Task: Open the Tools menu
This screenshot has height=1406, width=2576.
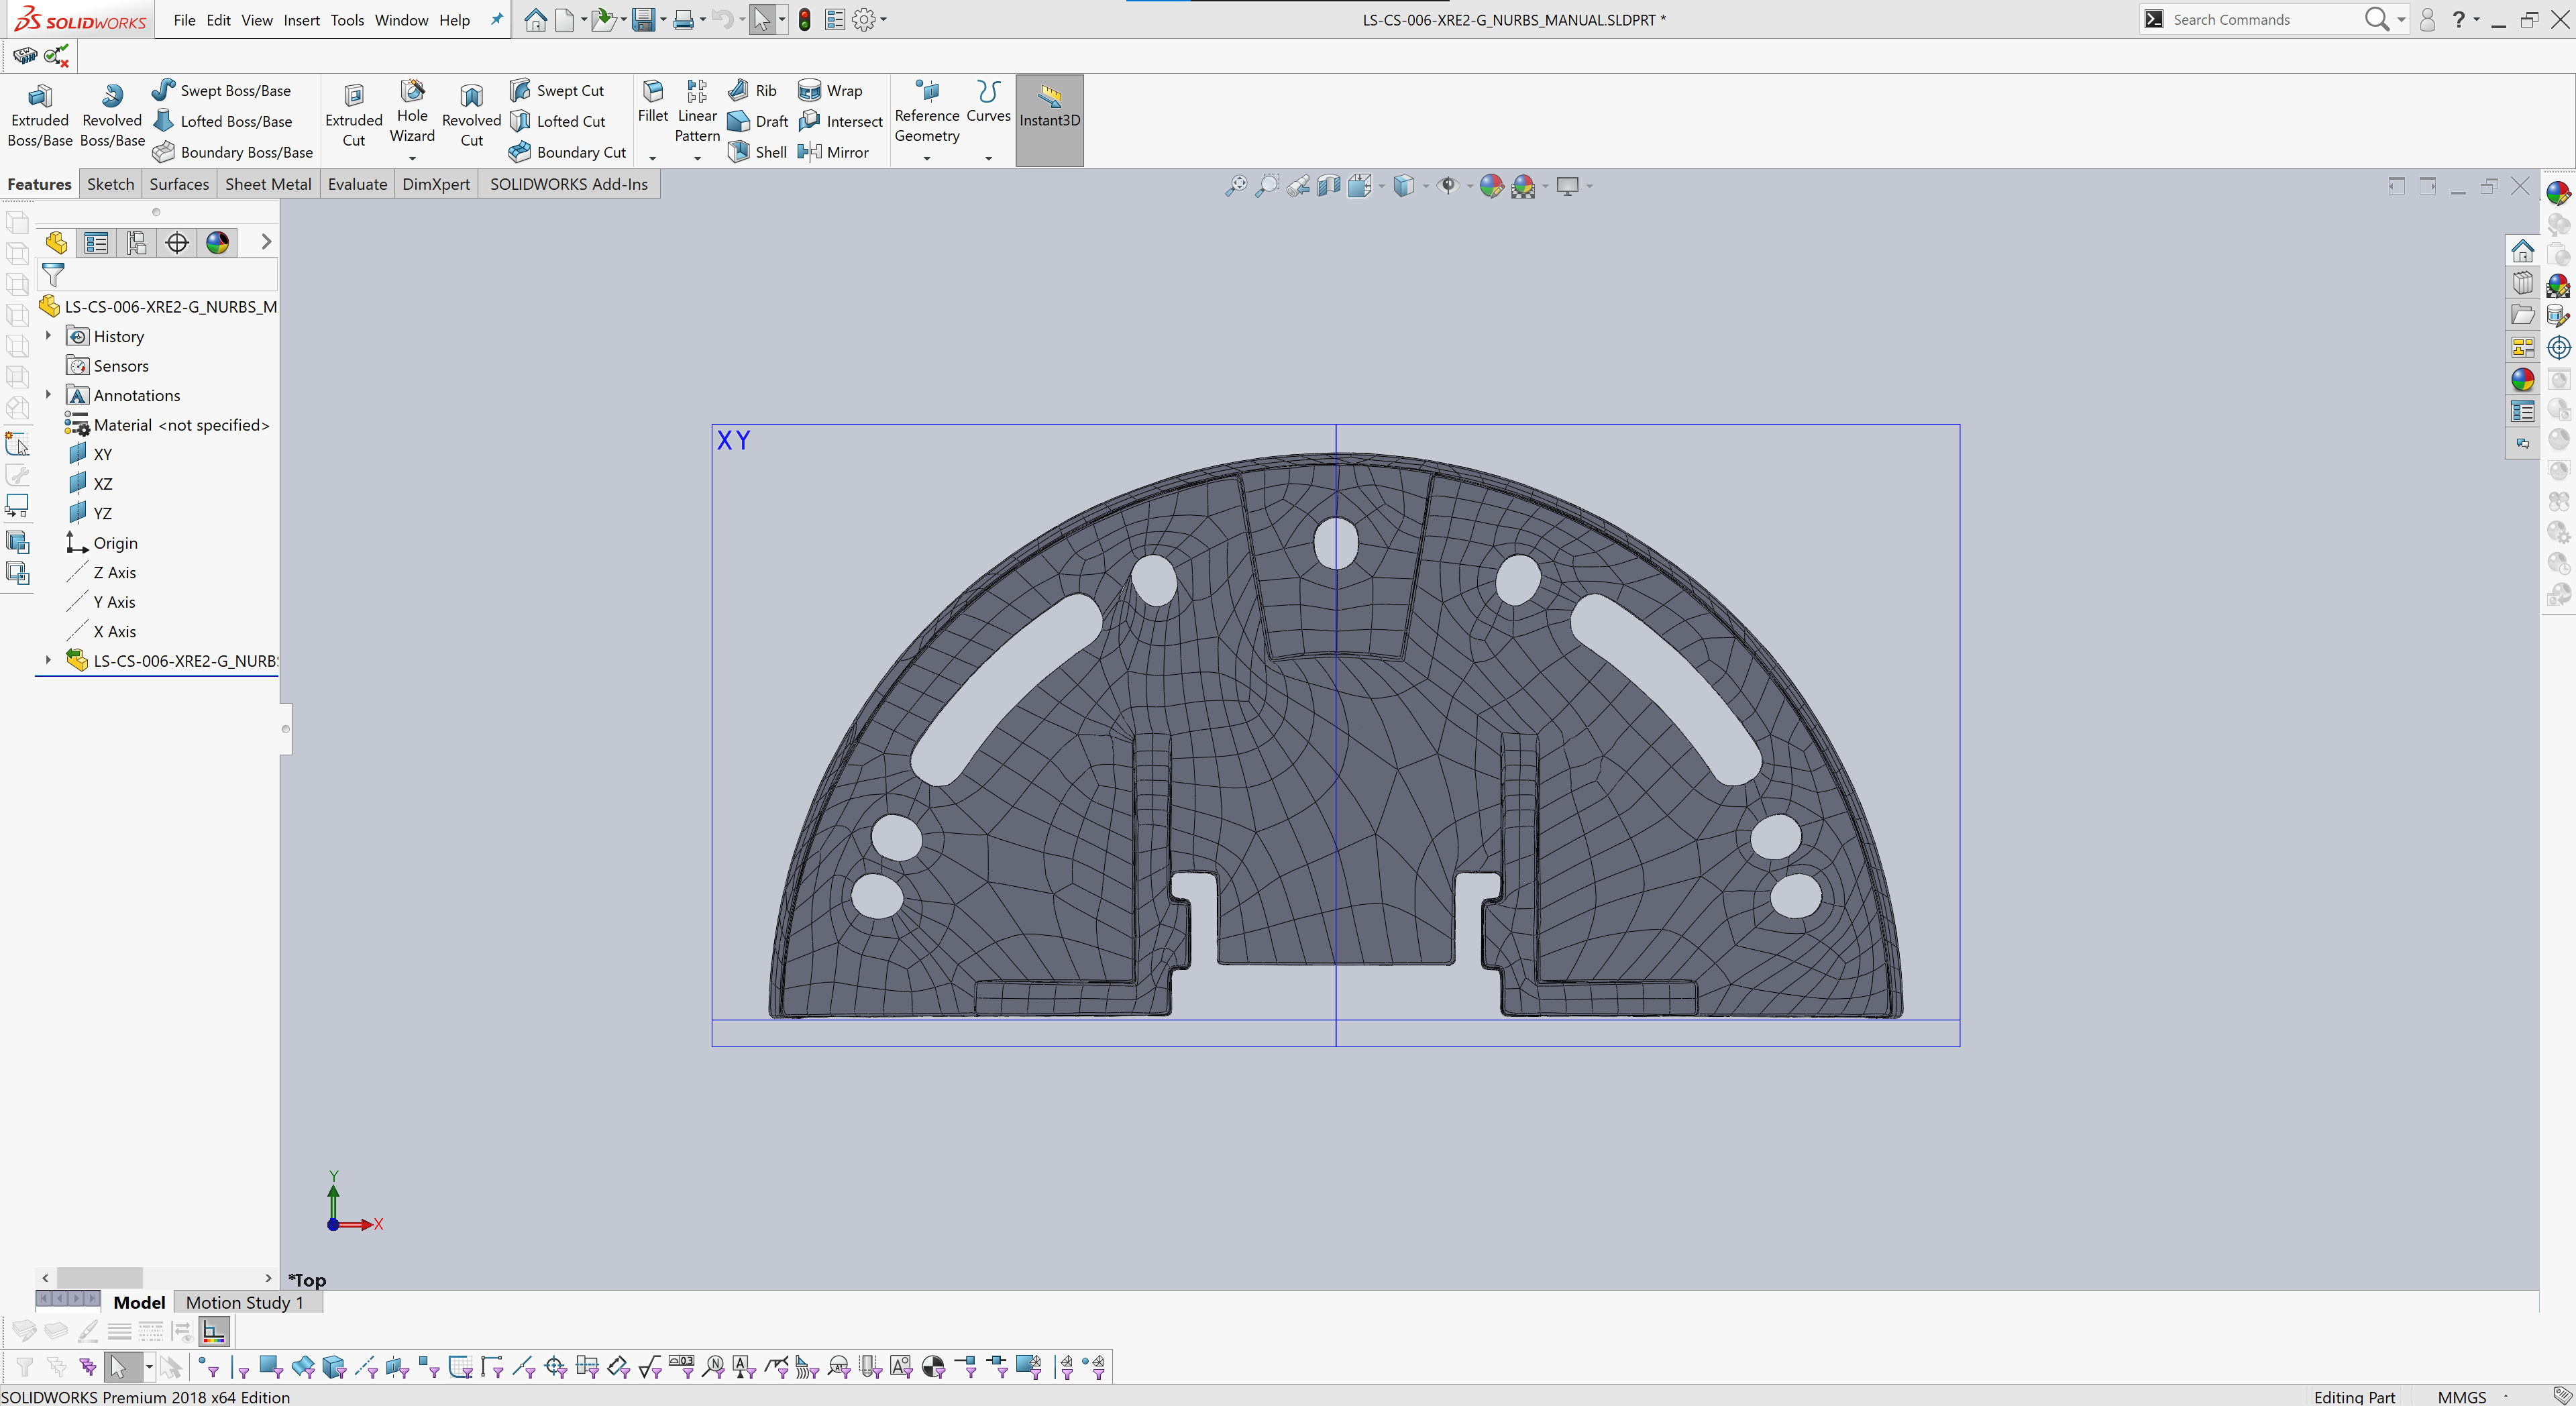Action: pyautogui.click(x=347, y=20)
